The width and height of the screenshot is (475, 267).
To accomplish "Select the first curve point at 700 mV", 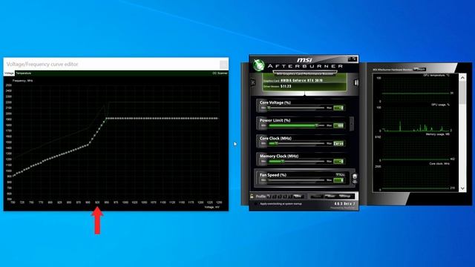I will tap(13, 176).
